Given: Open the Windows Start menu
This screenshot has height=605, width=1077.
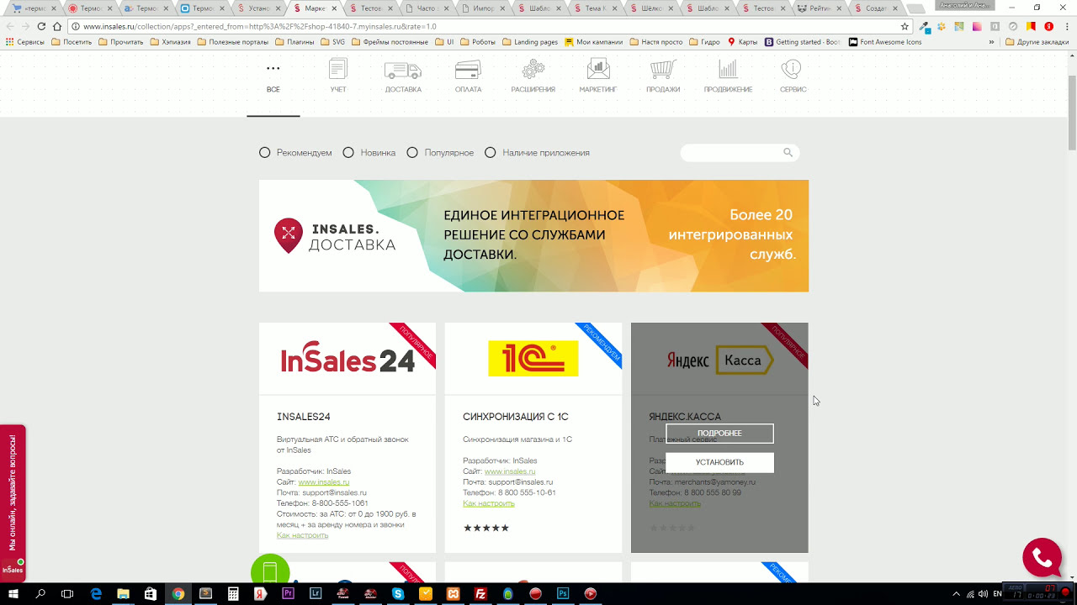Looking at the screenshot, I should (13, 593).
